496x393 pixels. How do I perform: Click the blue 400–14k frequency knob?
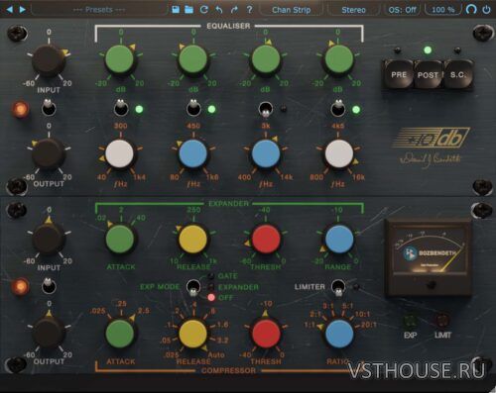pyautogui.click(x=266, y=153)
